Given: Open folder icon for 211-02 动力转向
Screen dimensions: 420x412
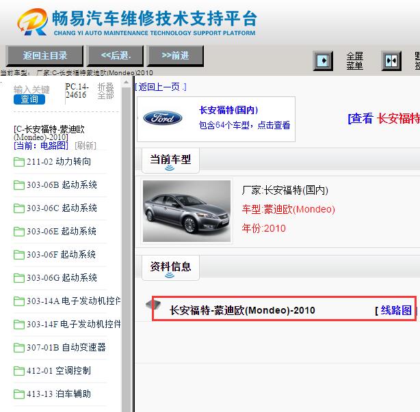Looking at the screenshot, I should click(19, 162).
